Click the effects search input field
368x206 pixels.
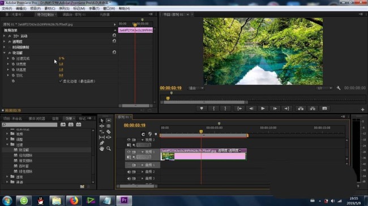pos(29,125)
